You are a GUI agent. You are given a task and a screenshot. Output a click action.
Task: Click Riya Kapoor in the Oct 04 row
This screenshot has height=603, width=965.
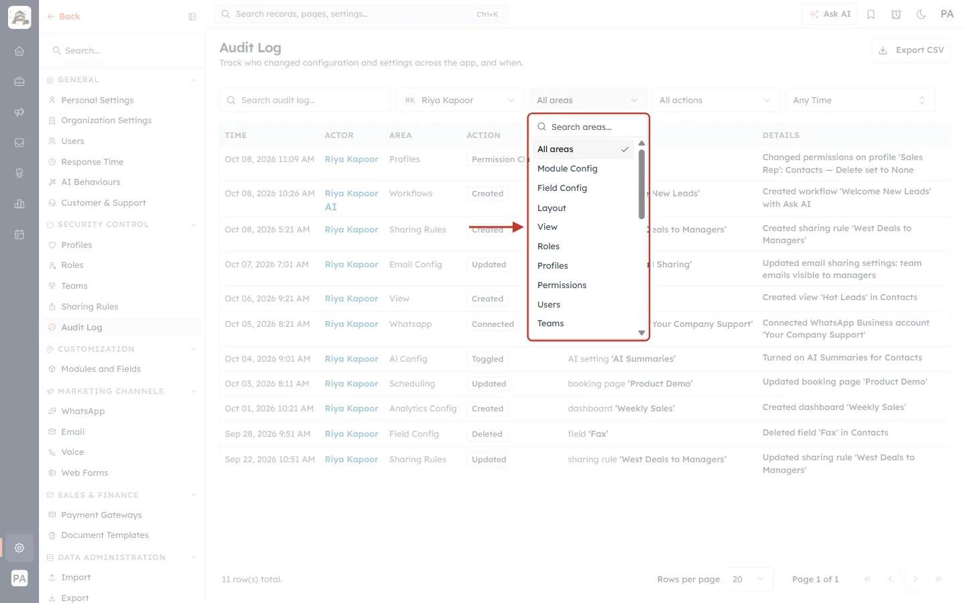pyautogui.click(x=352, y=359)
